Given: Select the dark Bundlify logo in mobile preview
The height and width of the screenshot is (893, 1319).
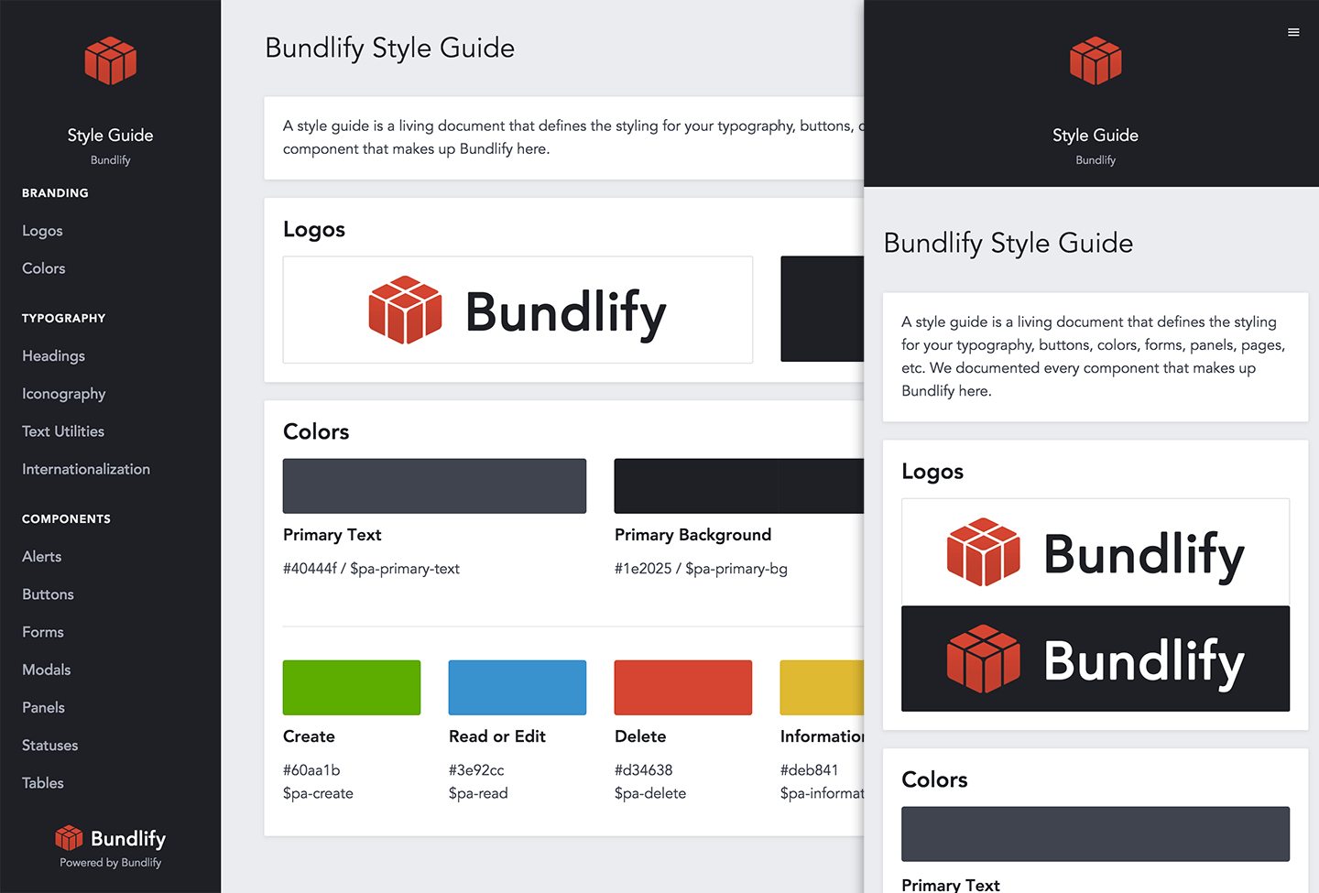Looking at the screenshot, I should point(1095,659).
